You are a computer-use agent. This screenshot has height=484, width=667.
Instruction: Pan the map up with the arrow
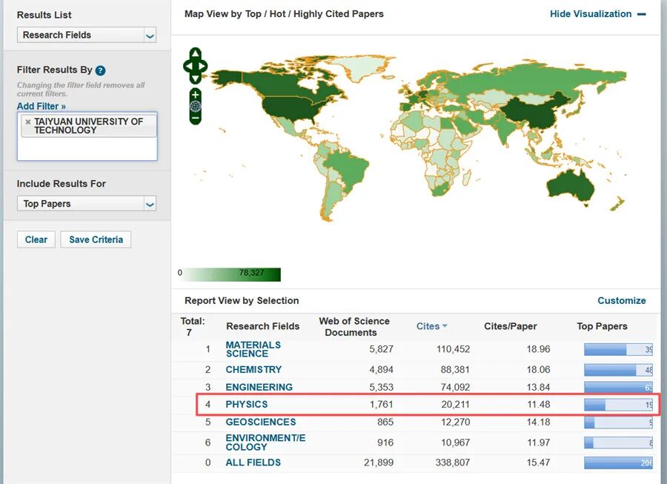pyautogui.click(x=195, y=54)
